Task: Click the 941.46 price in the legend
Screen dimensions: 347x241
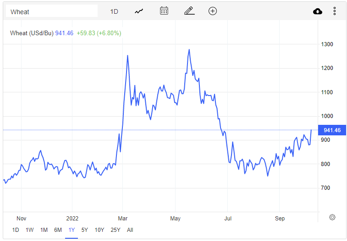Action: pos(64,33)
